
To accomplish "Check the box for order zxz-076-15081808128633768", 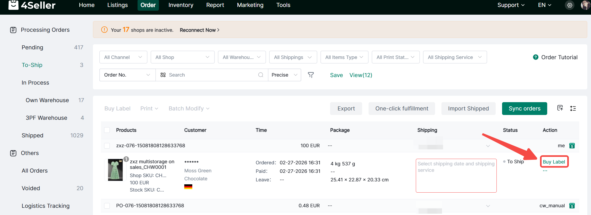I will coord(107,146).
